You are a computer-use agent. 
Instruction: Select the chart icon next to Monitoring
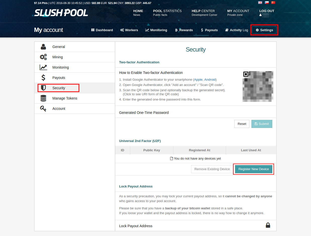click(x=43, y=67)
